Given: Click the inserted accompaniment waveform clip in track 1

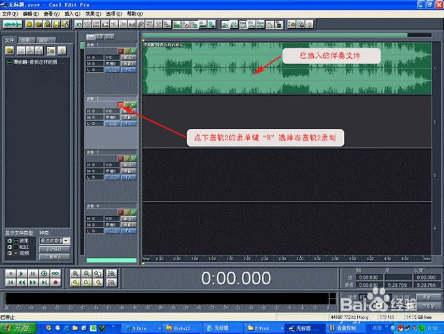Looking at the screenshot, I should point(287,68).
